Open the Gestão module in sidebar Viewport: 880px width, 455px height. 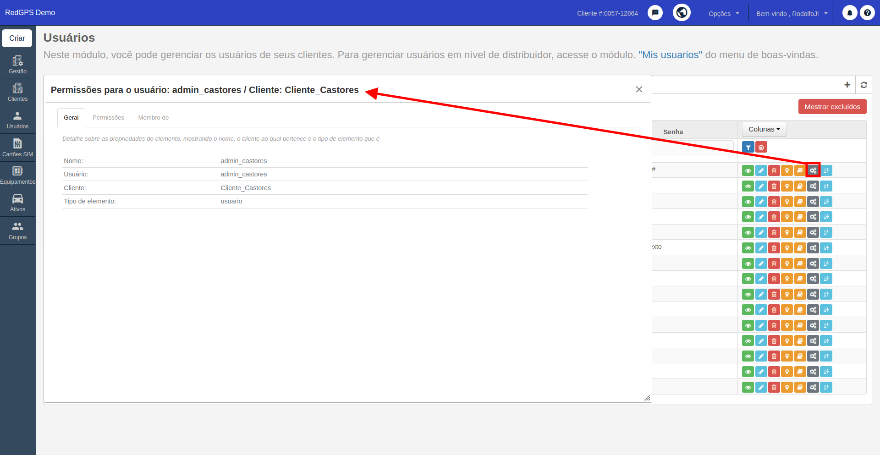click(17, 65)
